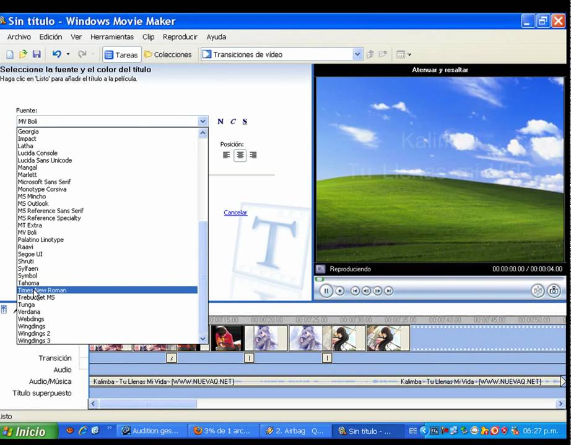
Task: Open the Ver menu
Action: pyautogui.click(x=76, y=36)
